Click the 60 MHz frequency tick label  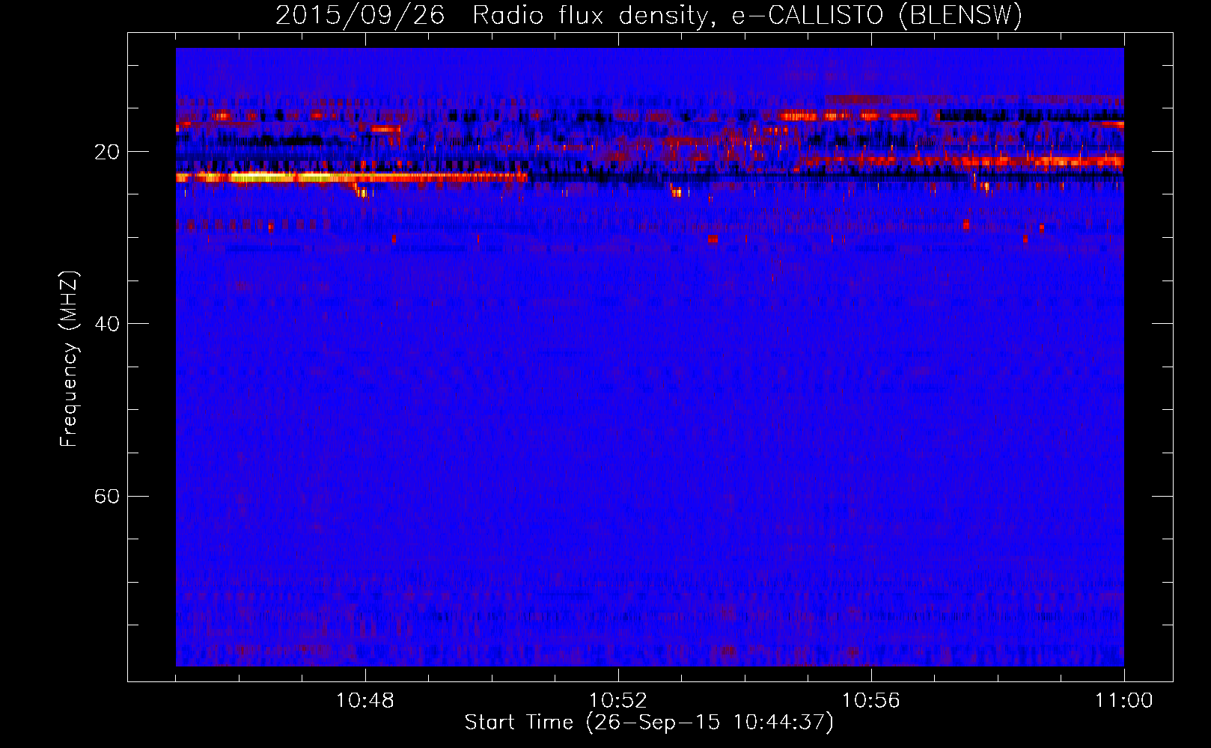(107, 496)
